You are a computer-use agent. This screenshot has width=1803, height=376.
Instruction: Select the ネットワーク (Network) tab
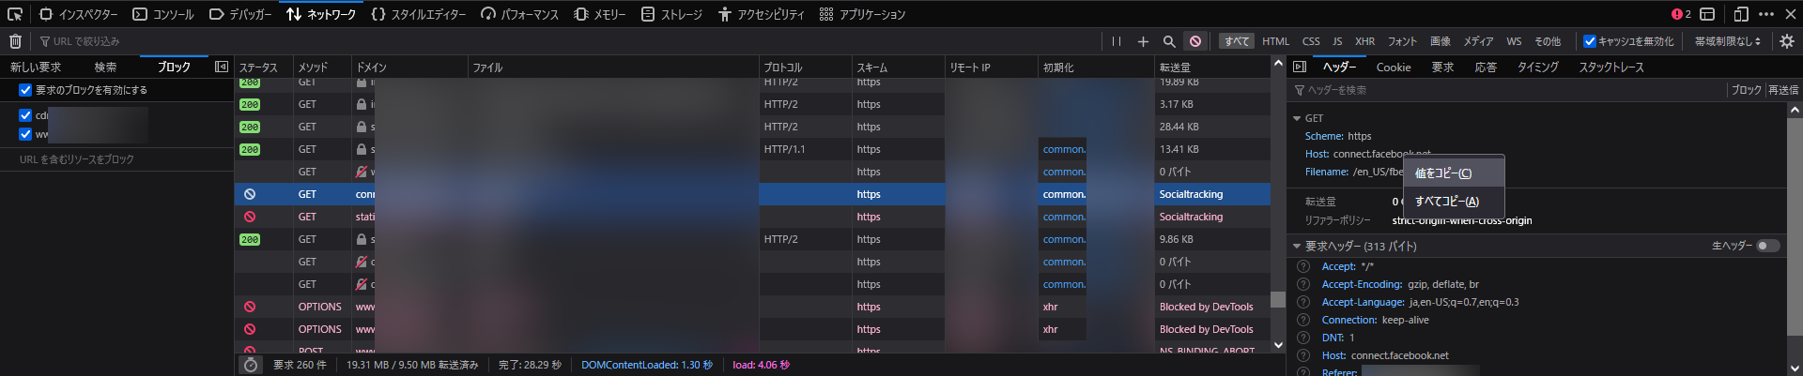click(x=321, y=14)
